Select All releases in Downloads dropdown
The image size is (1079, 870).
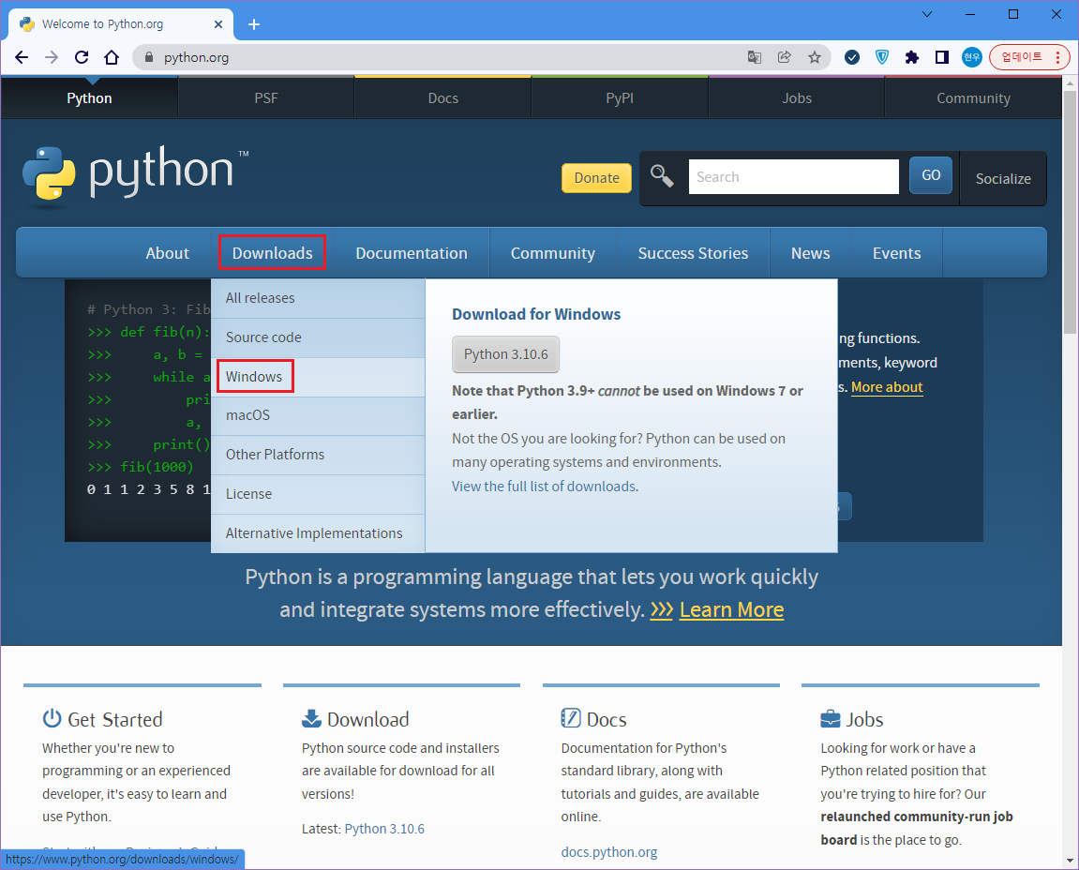318,298
